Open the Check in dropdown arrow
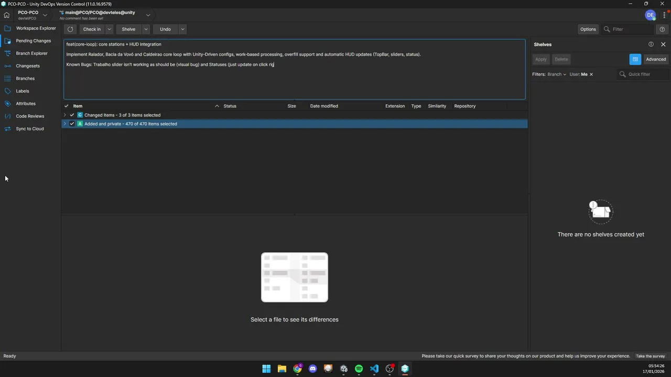The image size is (671, 377). (109, 29)
